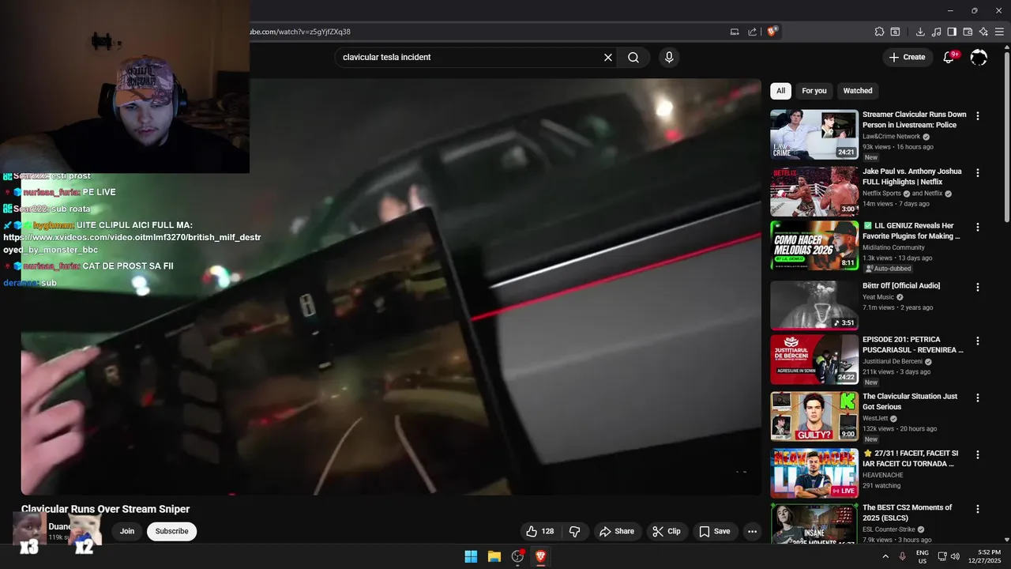The height and width of the screenshot is (569, 1011).
Task: Open Justitiarul De Berceni episode thumbnail
Action: point(814,360)
